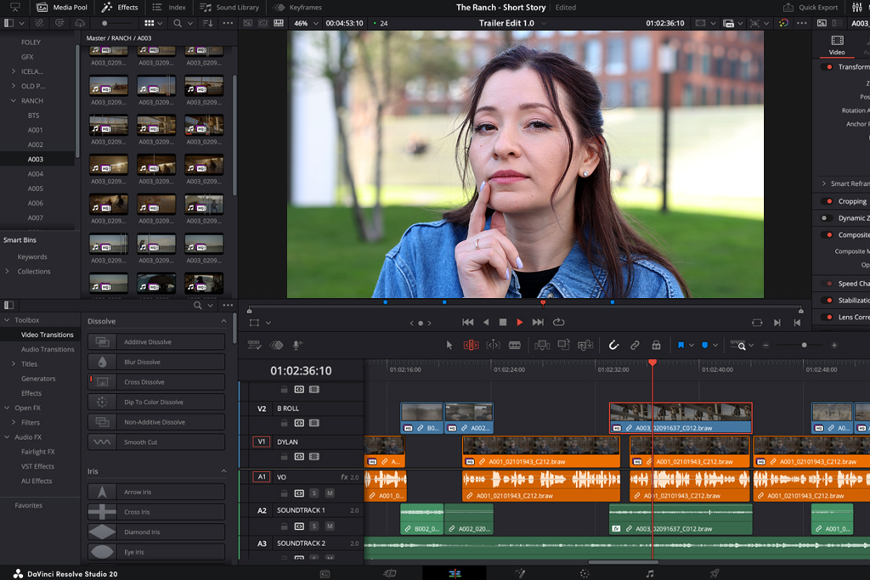This screenshot has width=870, height=580.
Task: Toggle the Transform enable switch
Action: pos(828,66)
